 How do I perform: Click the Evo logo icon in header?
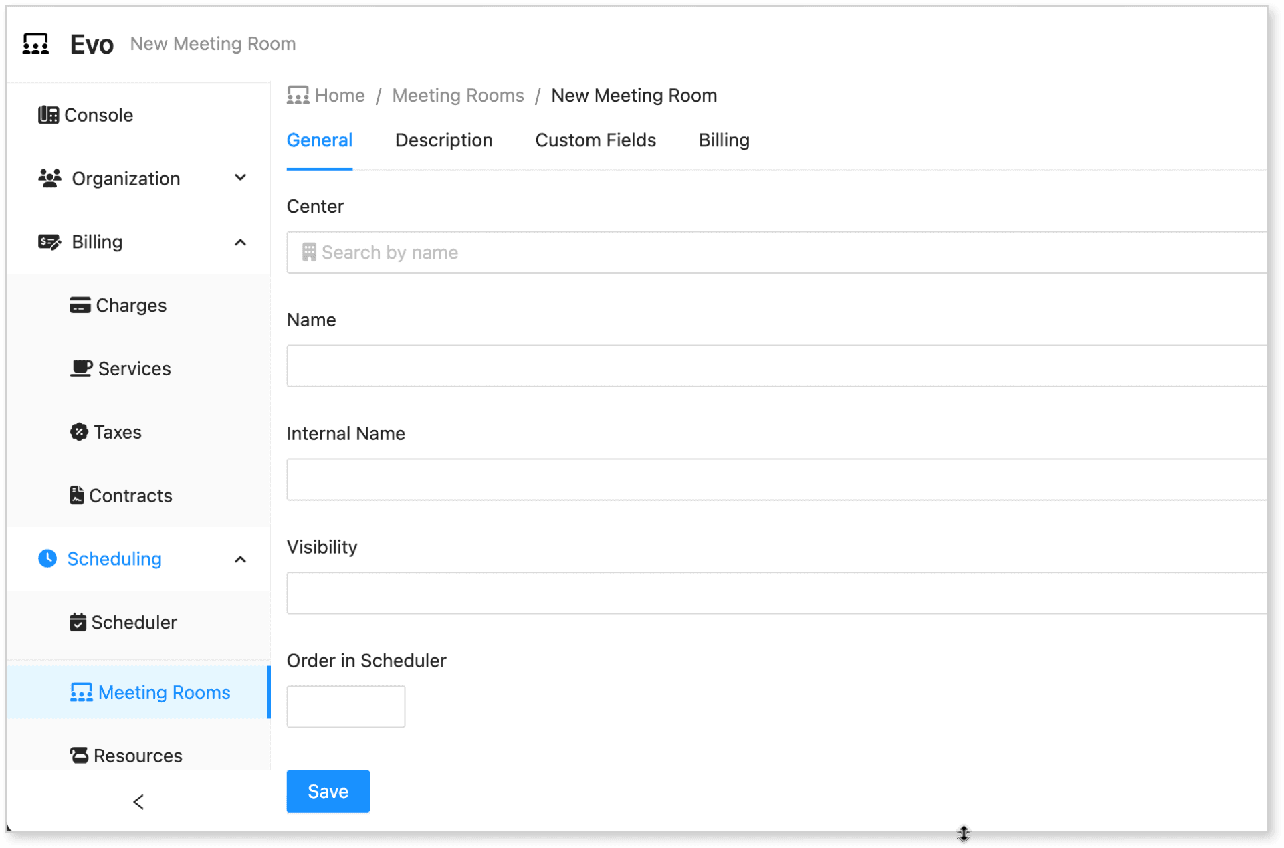coord(35,44)
